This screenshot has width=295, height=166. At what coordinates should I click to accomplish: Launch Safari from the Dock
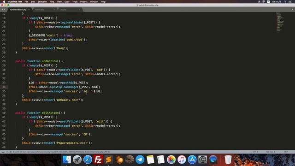(x=88, y=160)
